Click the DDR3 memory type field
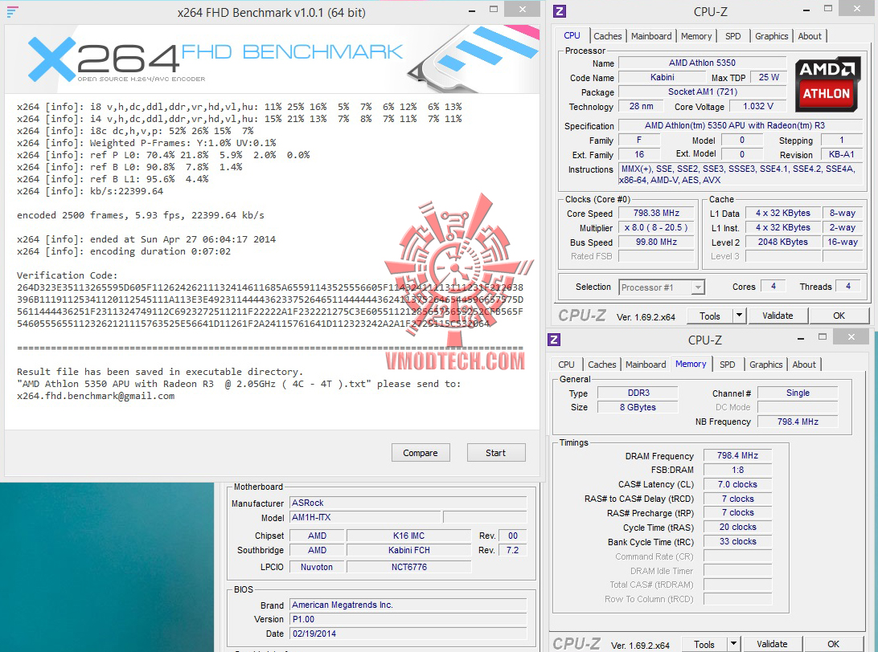878x652 pixels. click(638, 393)
